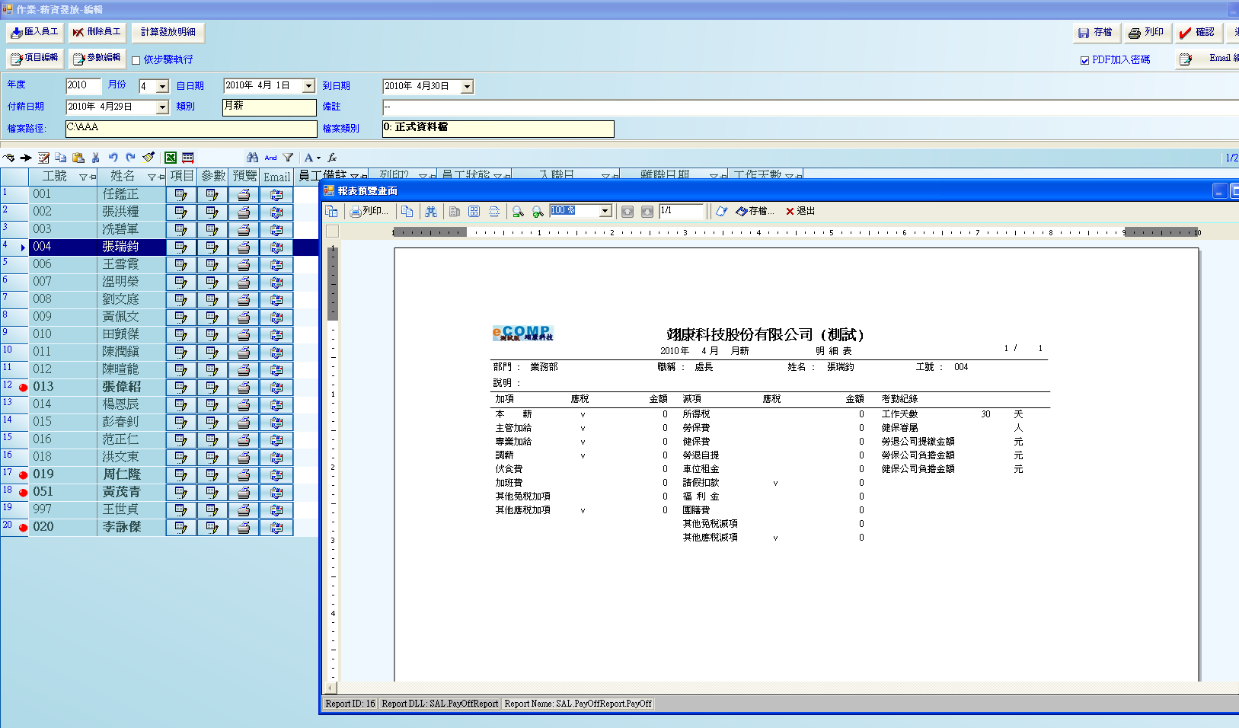Screen dimensions: 1239x728
Task: Expand the 付薪日期 date dropdown
Action: click(162, 107)
